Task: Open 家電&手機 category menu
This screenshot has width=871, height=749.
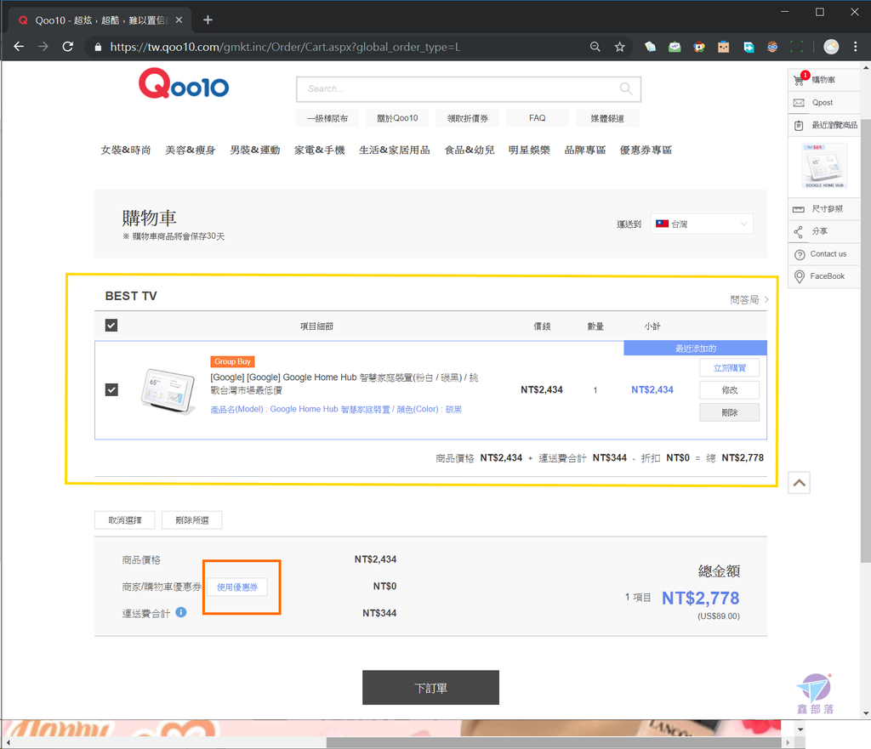Action: click(x=320, y=150)
